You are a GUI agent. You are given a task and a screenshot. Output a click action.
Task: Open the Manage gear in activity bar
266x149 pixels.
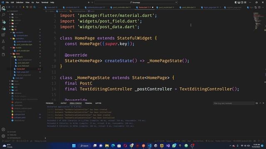(3, 136)
